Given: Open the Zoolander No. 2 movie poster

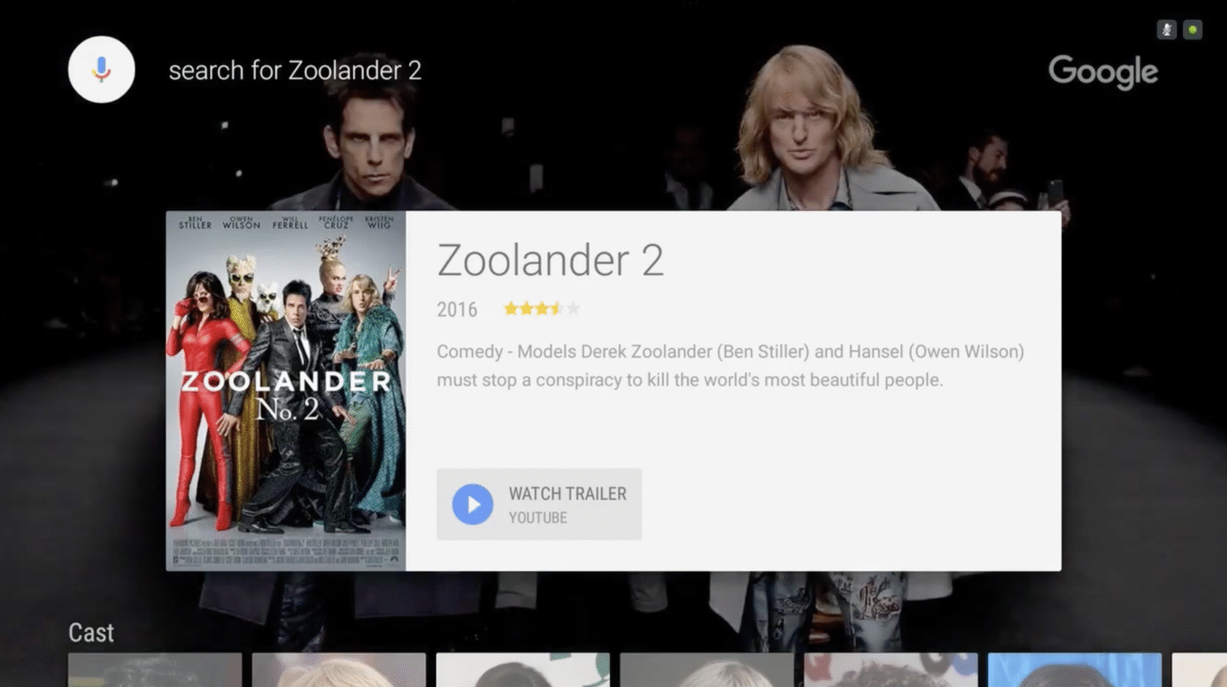Looking at the screenshot, I should tap(285, 391).
